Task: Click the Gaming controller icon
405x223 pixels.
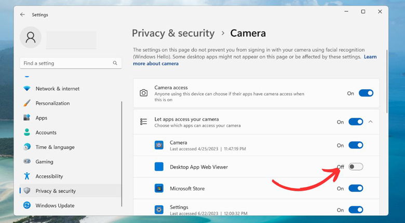Action: (27, 162)
